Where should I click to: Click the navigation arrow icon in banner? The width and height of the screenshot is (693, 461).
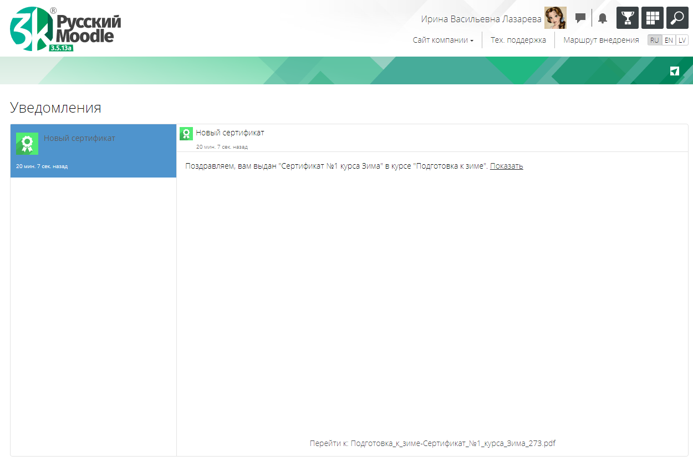tap(674, 71)
